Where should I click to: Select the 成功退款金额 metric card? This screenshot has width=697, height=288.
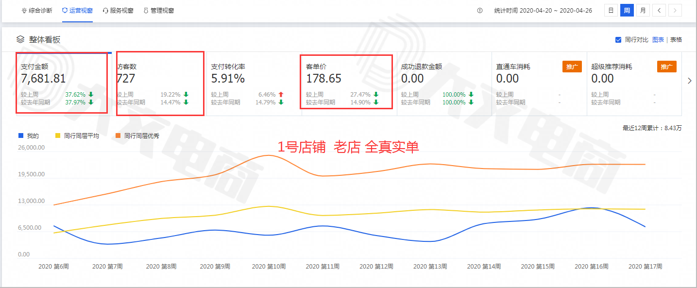(444, 84)
